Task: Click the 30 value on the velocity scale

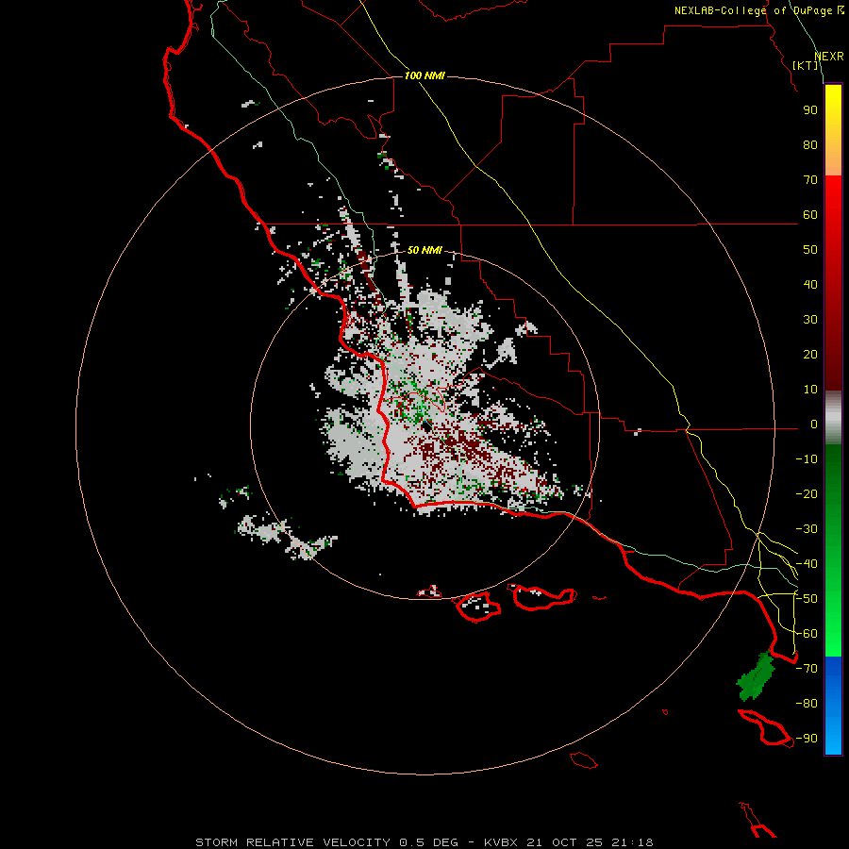Action: click(810, 320)
